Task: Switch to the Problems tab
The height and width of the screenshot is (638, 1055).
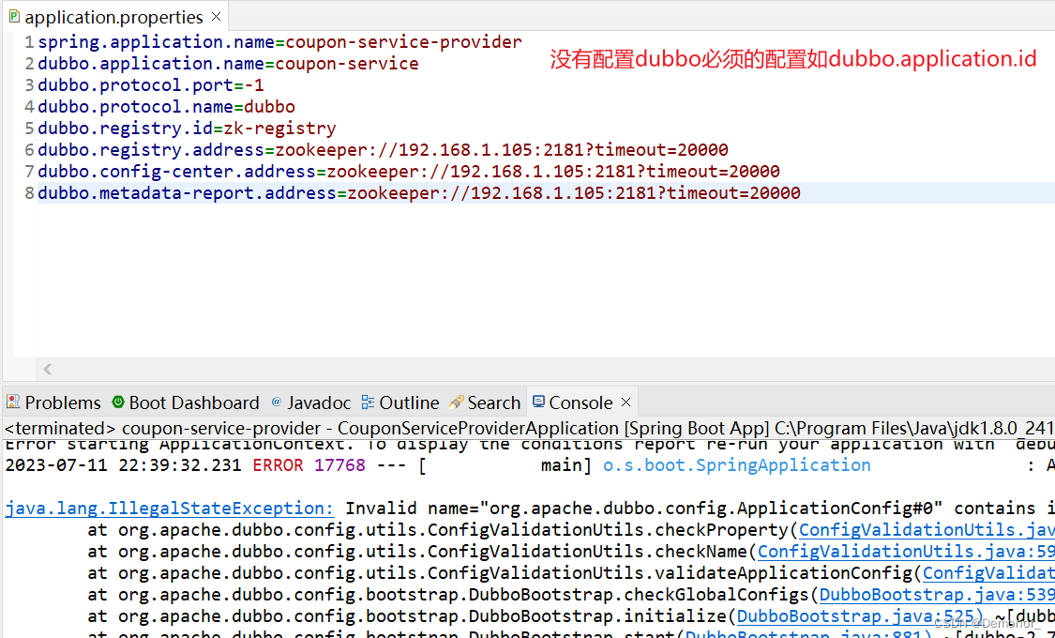Action: [61, 402]
